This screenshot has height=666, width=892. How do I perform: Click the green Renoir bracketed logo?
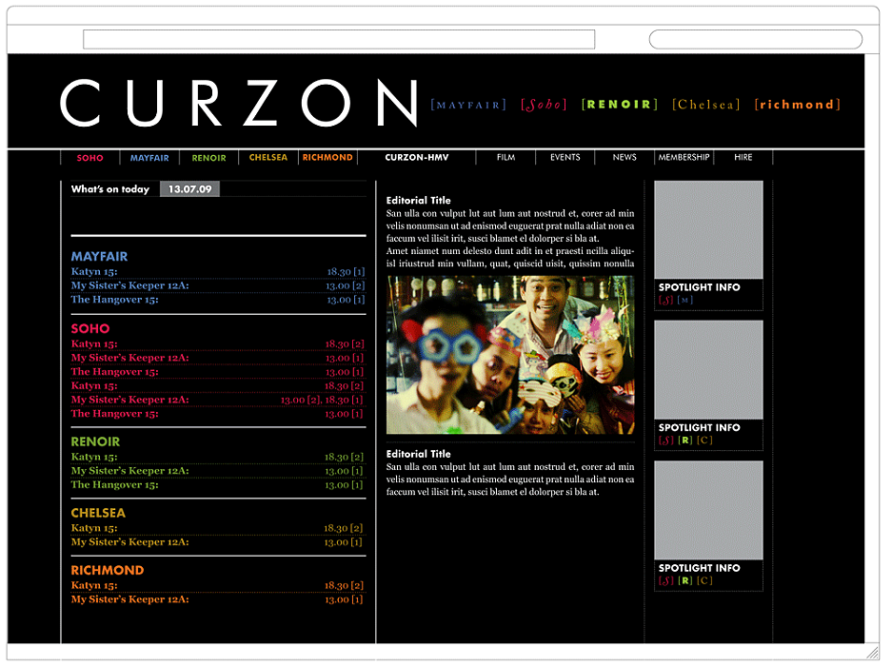pos(620,105)
